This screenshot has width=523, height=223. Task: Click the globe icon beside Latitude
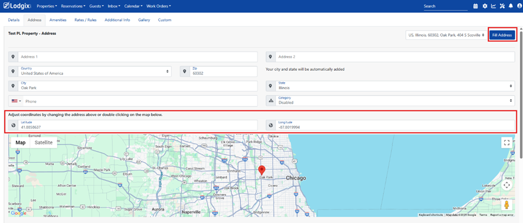click(x=13, y=125)
